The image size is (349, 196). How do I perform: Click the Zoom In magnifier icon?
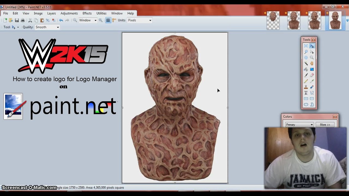[x=101, y=20]
